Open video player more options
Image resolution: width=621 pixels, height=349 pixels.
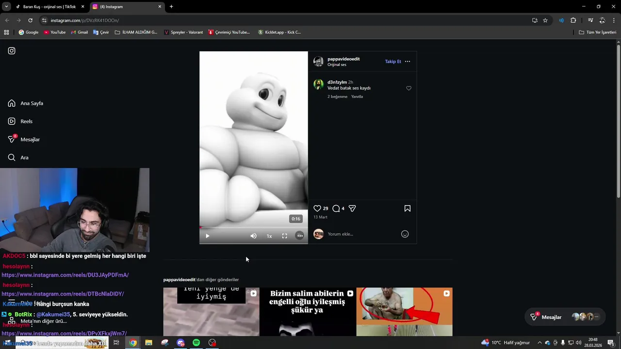(x=300, y=236)
